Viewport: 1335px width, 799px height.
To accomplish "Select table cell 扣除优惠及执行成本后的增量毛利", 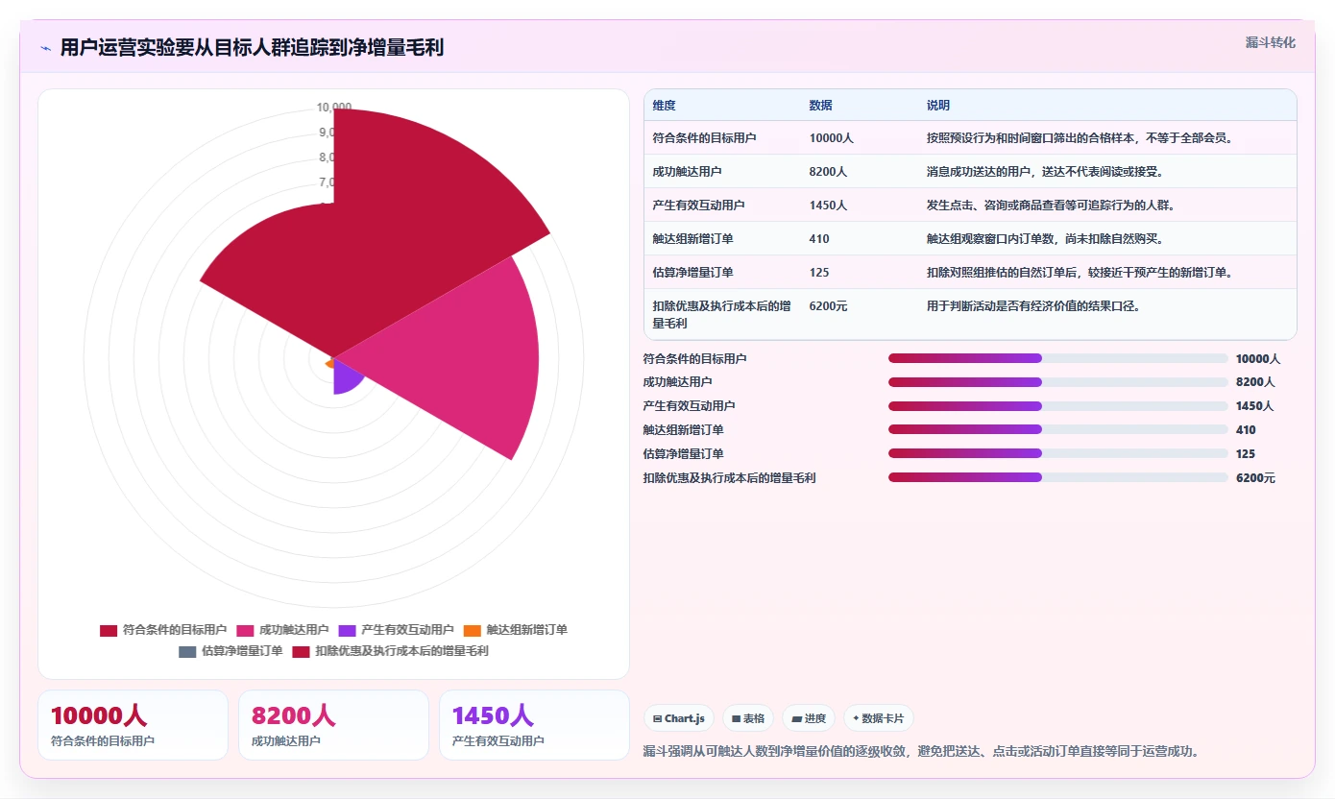I will 721,314.
